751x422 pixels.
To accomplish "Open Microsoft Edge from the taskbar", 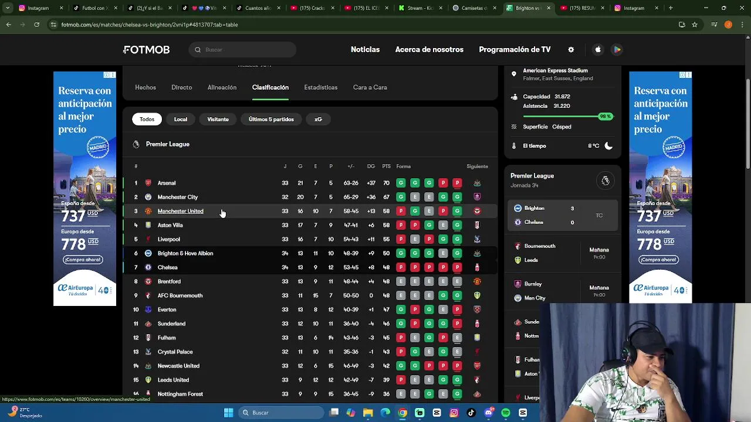I will [x=385, y=413].
